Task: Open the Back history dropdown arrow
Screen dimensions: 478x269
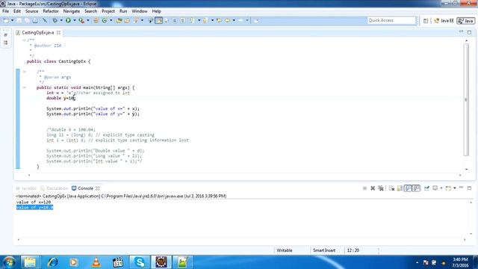Action: click(x=234, y=20)
